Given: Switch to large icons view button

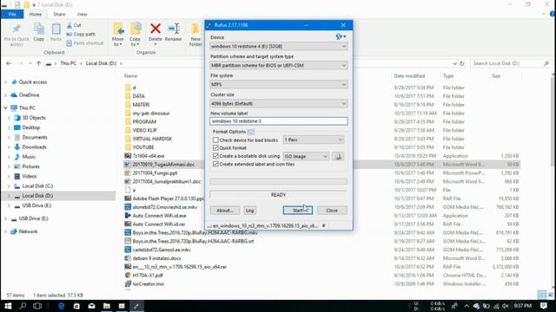Looking at the screenshot, I should click(550, 295).
